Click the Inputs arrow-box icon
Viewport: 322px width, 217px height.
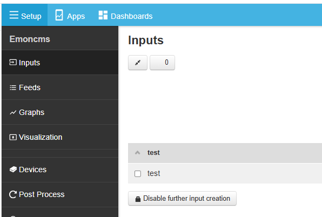(13, 62)
